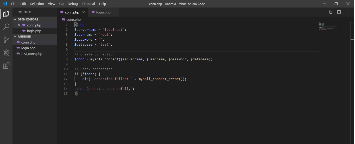Open test_conn.php in ANDROID folder
Viewport: 355px width, 144px height.
tap(35, 54)
